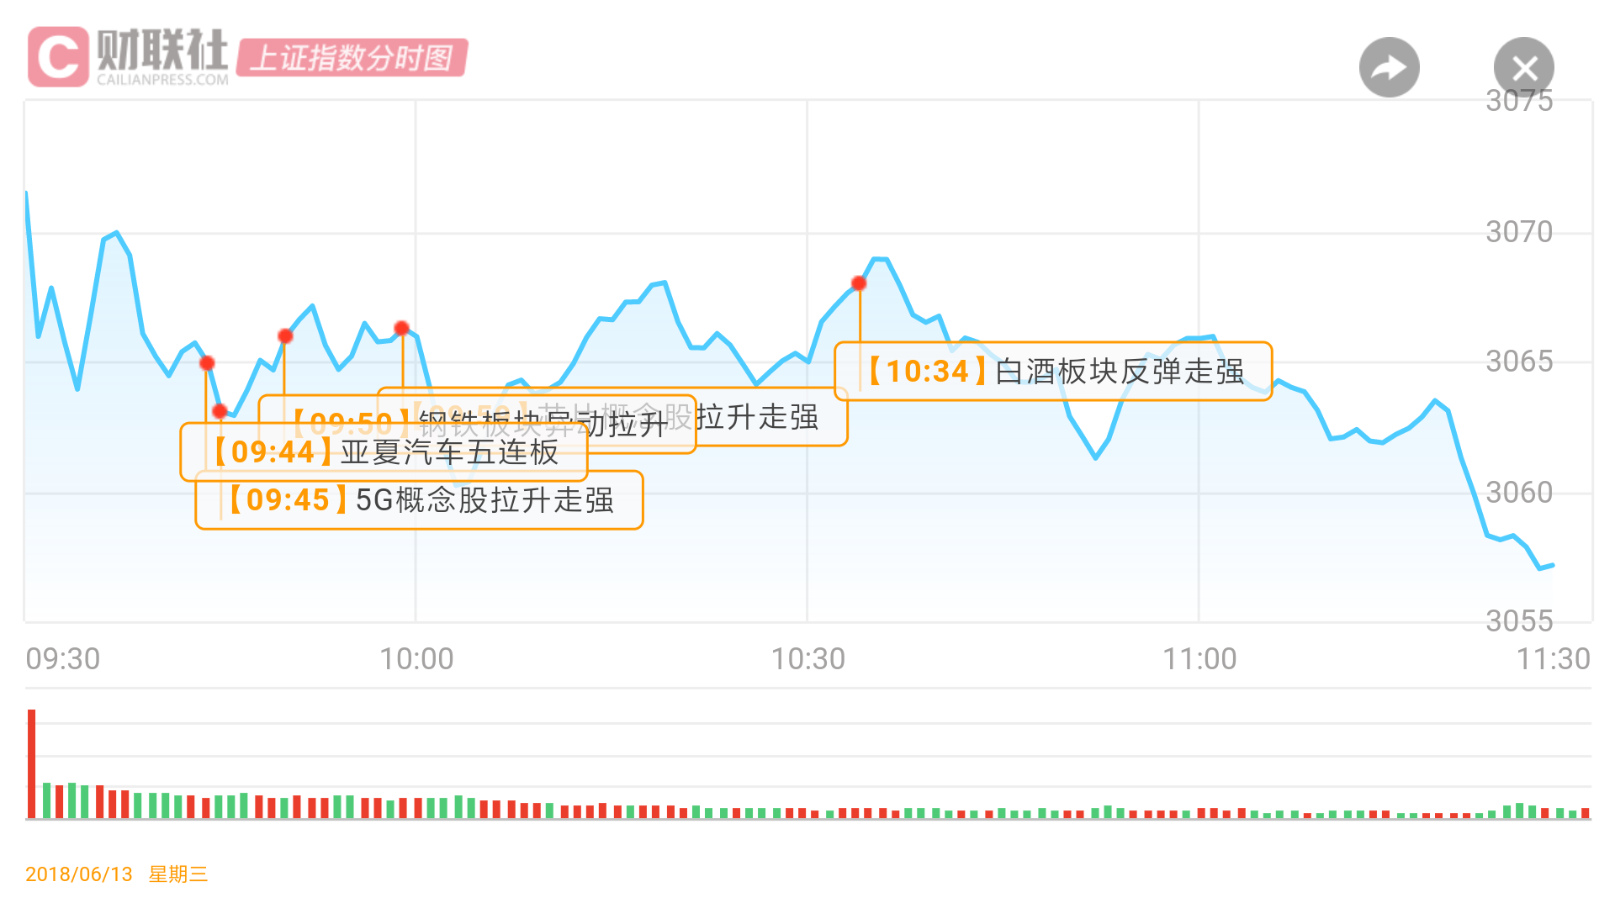Screen dimensions: 1615x908
Task: Tap the red marker above 09:45 annotation
Action: tap(218, 411)
